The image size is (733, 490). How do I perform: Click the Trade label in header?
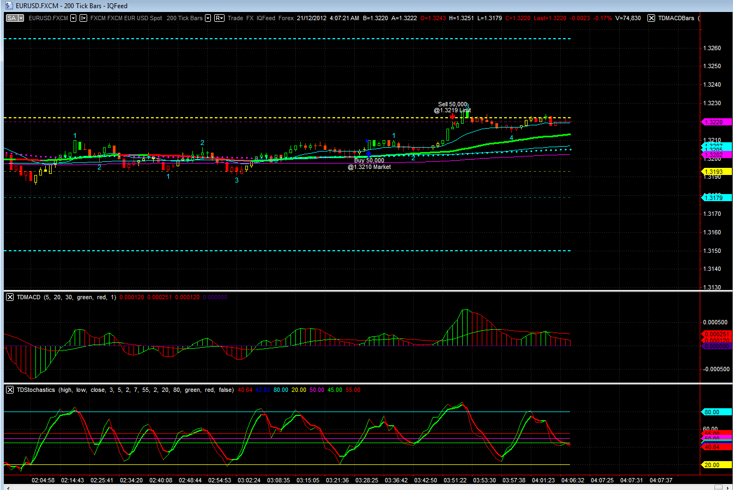(235, 18)
